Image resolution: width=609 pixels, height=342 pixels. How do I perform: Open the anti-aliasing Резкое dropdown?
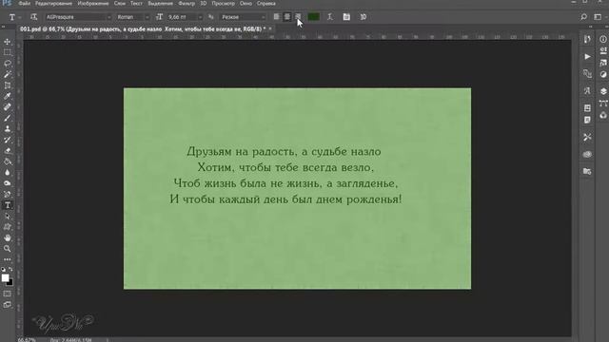243,17
